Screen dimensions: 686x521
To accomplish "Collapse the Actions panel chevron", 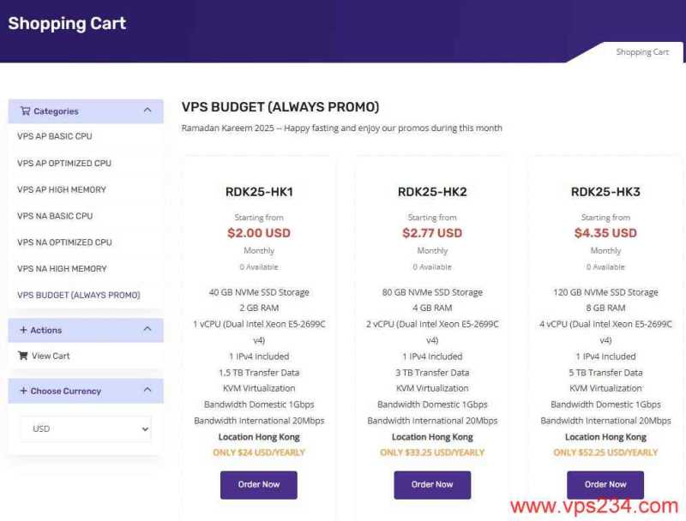I will coord(147,329).
